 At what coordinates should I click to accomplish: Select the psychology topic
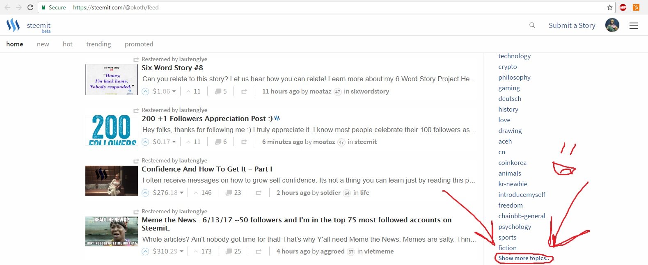pos(515,227)
